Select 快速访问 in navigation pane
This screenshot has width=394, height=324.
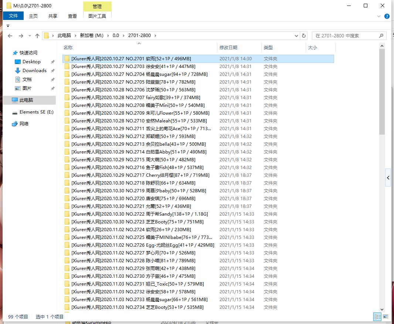(28, 53)
